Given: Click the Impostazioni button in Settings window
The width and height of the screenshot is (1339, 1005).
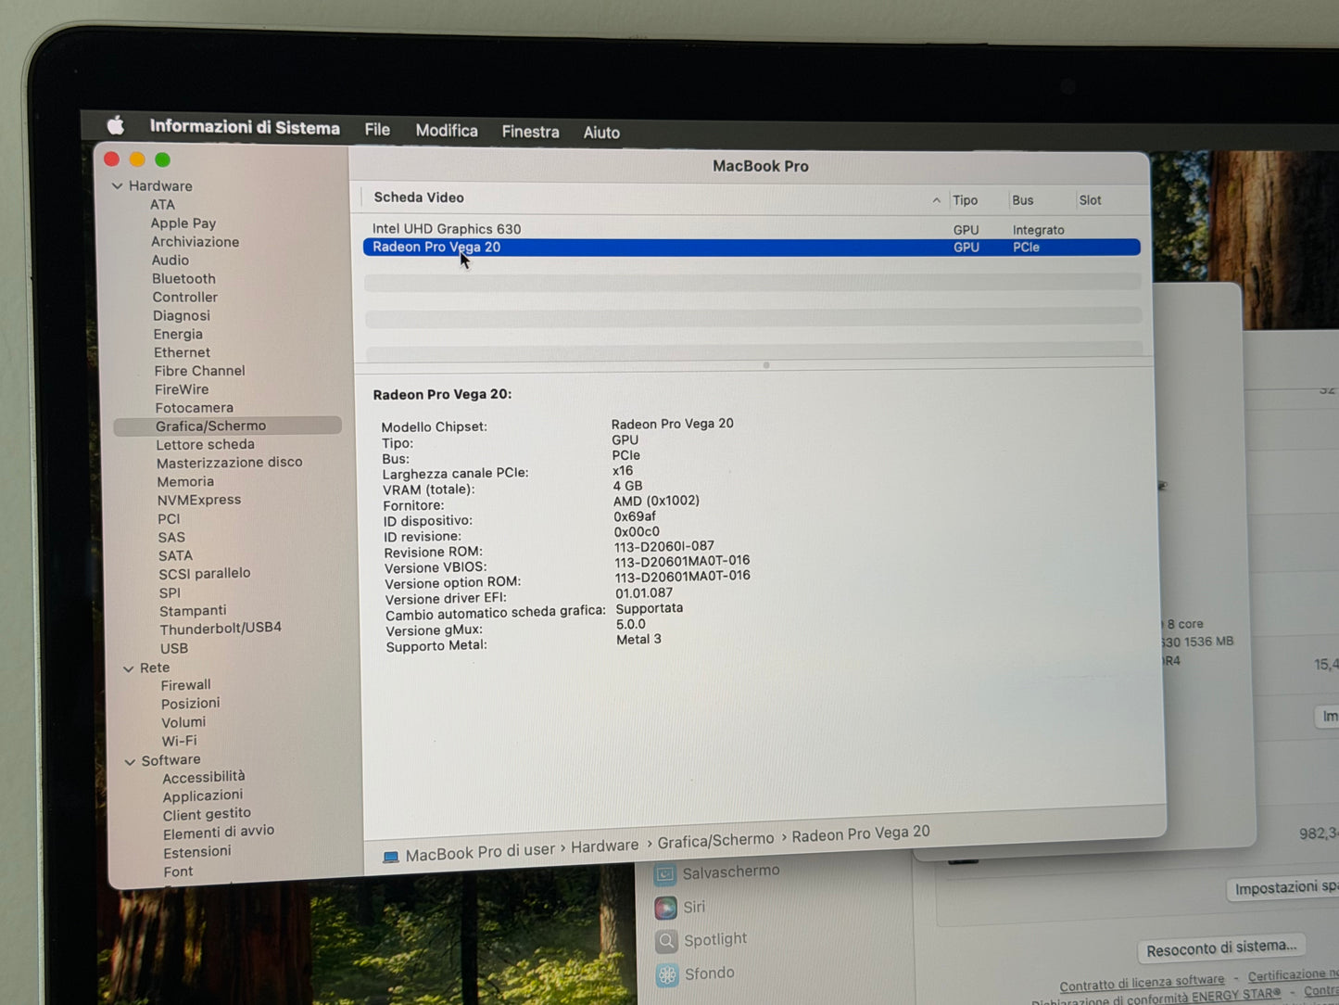Looking at the screenshot, I should pos(1283,888).
